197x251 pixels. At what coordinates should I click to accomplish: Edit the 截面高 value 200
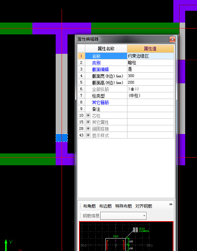point(150,82)
